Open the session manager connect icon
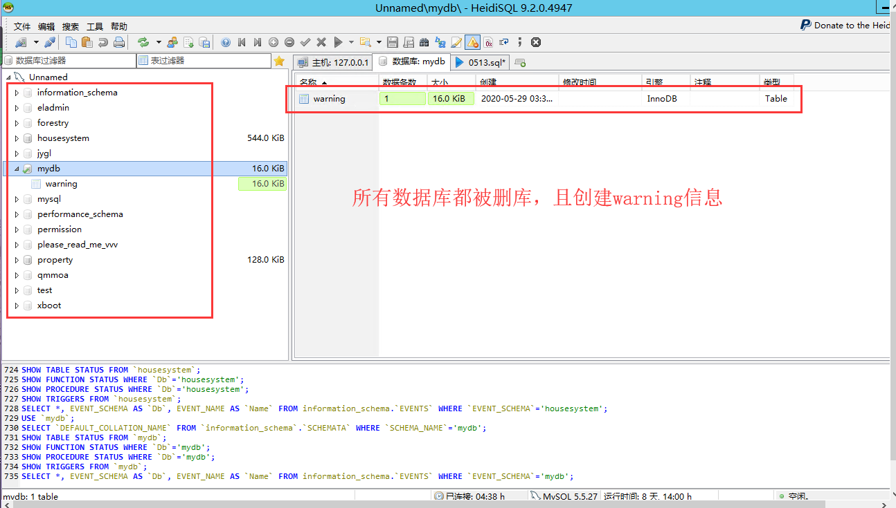Screen dimensions: 896x508 (20, 42)
